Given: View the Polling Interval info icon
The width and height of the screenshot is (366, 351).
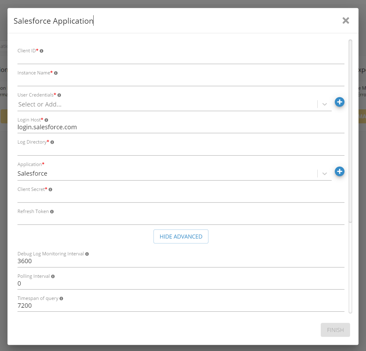Looking at the screenshot, I should coord(52,276).
